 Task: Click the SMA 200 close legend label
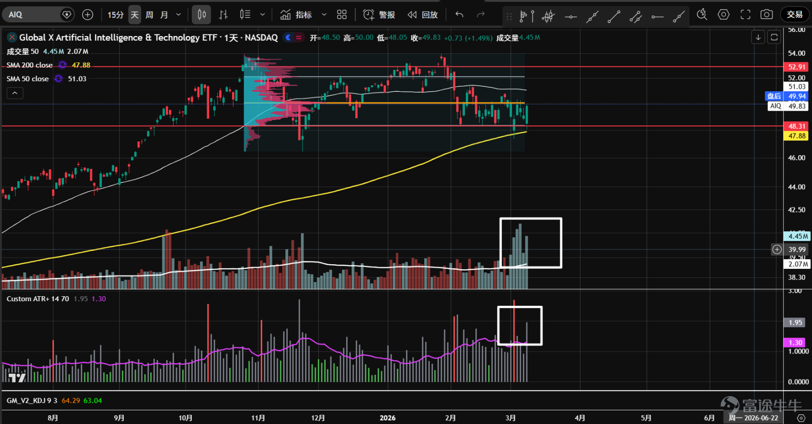pyautogui.click(x=29, y=65)
